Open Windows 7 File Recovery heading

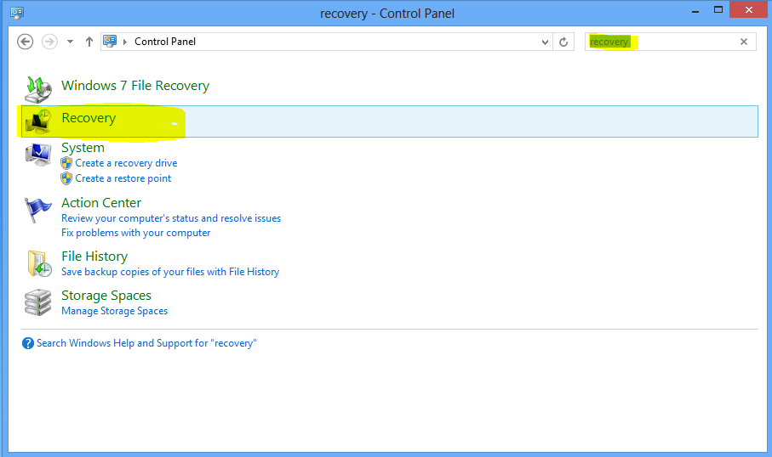[x=135, y=86]
